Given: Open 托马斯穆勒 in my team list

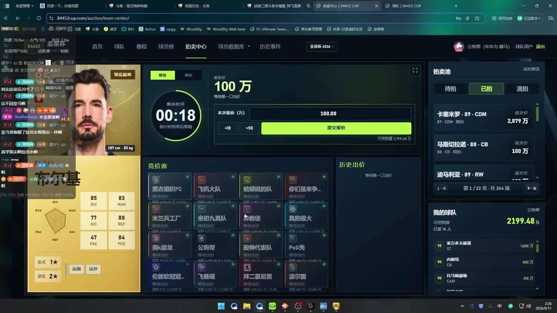Looking at the screenshot, I should [484, 278].
